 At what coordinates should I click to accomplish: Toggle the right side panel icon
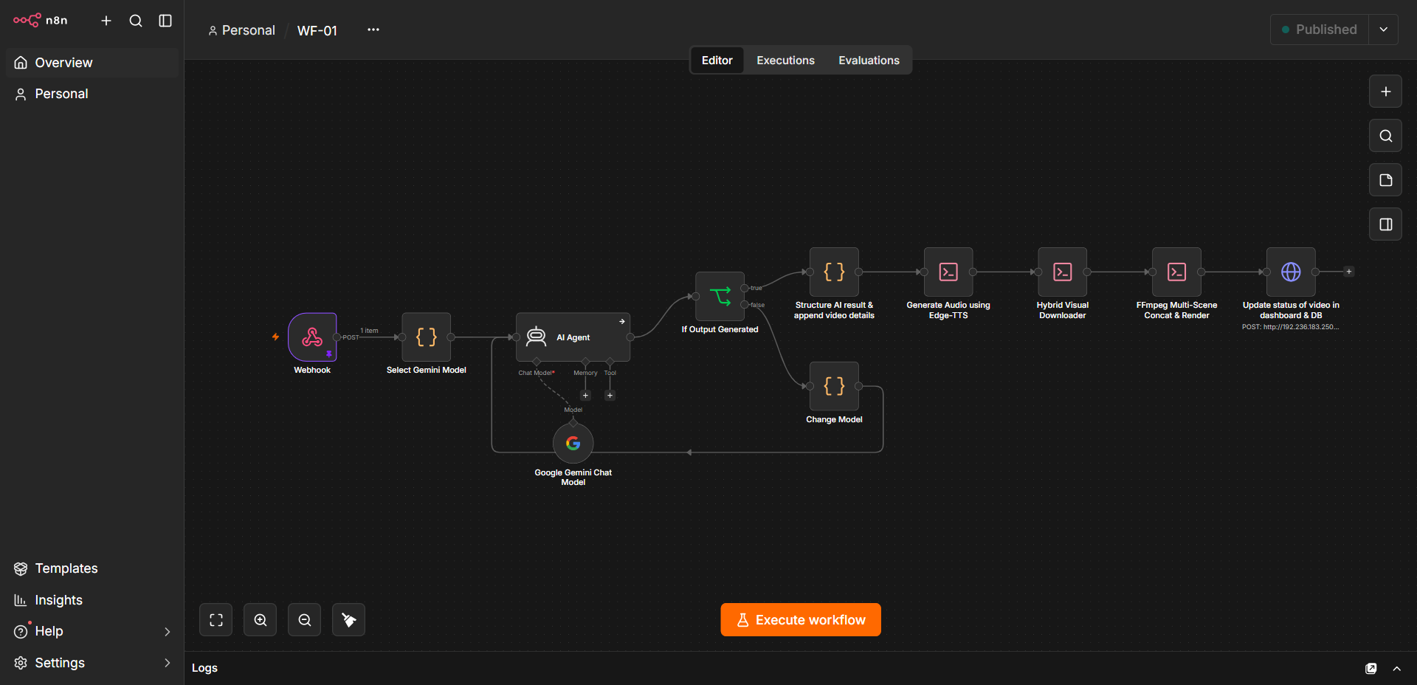pyautogui.click(x=1385, y=224)
